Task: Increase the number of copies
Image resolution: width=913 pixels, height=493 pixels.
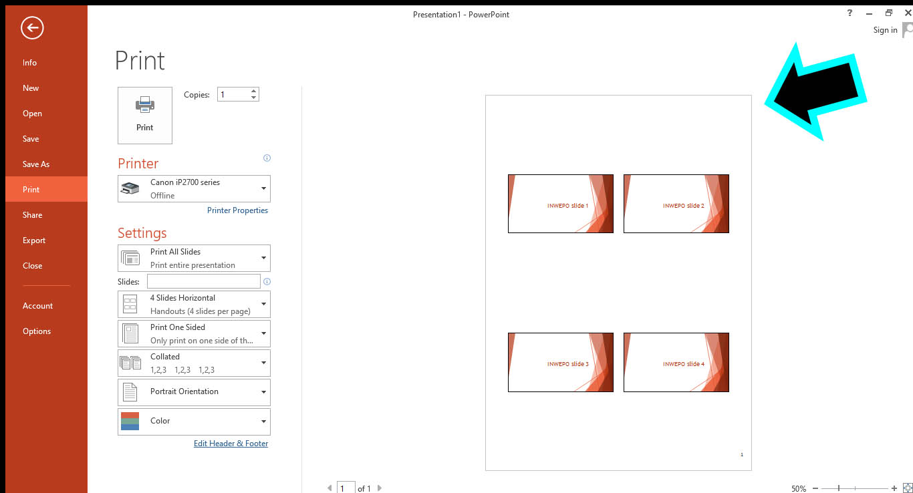Action: (x=253, y=91)
